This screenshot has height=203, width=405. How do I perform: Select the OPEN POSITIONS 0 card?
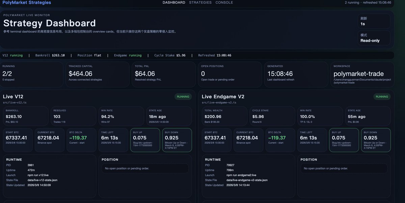click(x=229, y=74)
